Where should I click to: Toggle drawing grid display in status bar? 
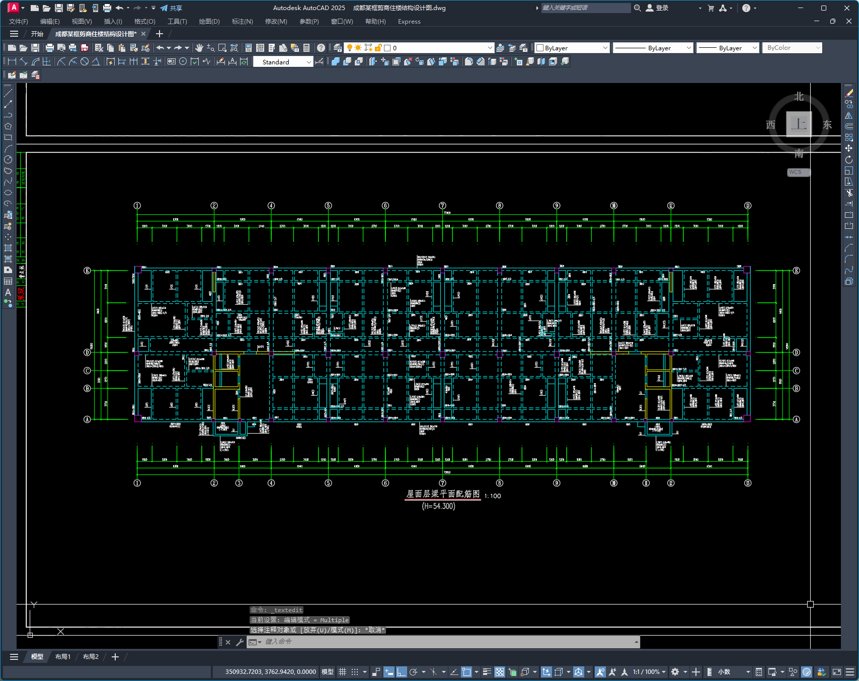click(x=343, y=672)
